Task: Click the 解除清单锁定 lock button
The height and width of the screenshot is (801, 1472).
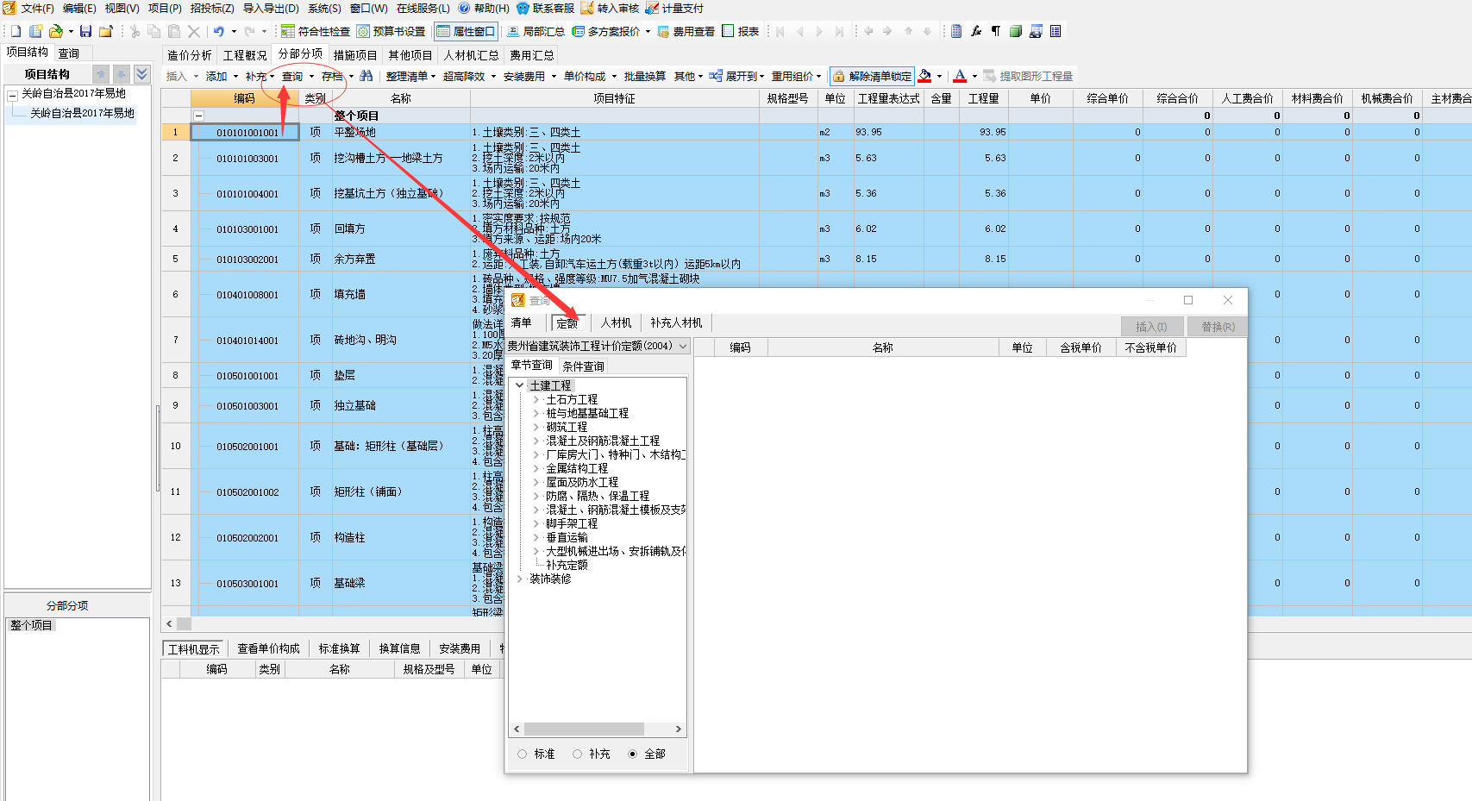Action: pyautogui.click(x=872, y=76)
